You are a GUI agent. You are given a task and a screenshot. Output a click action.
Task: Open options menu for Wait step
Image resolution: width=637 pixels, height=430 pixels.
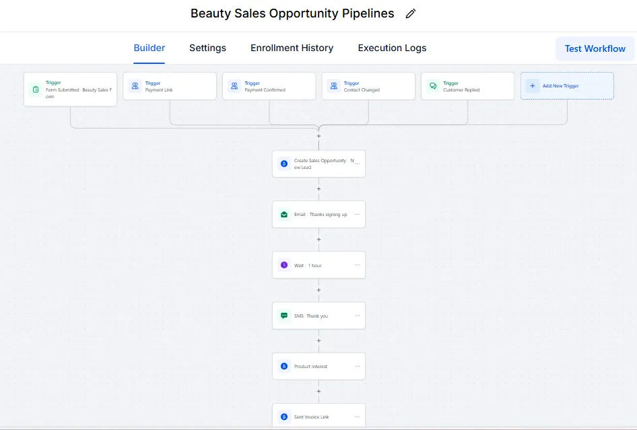357,264
